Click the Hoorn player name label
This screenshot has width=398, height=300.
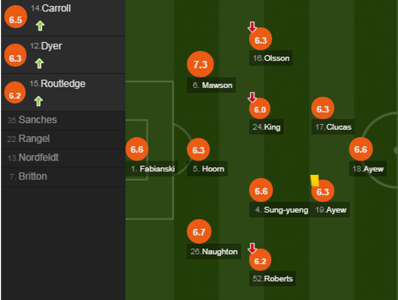[x=208, y=169]
